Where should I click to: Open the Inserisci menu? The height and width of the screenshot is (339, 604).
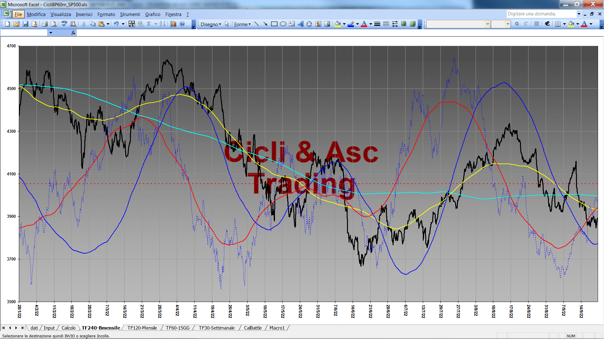84,14
